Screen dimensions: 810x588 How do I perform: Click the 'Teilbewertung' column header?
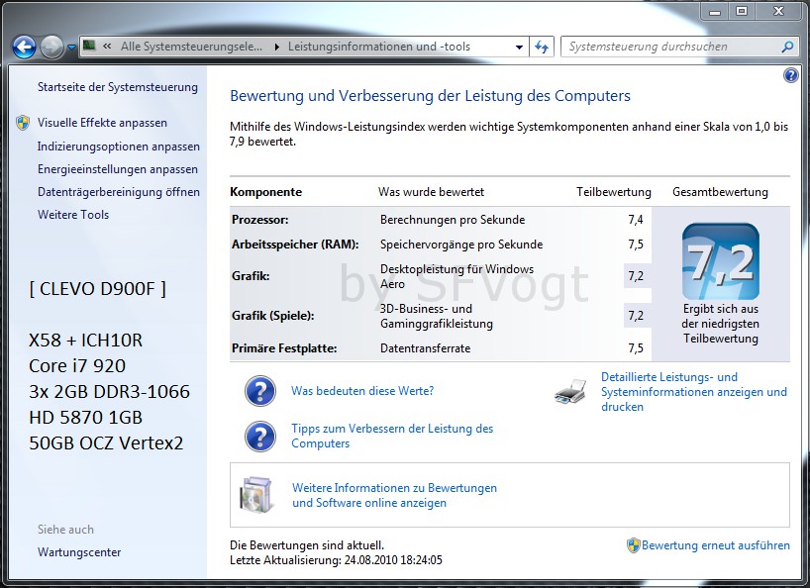tap(614, 192)
